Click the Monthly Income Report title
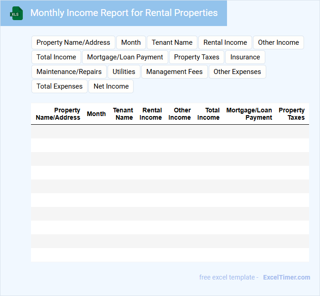This screenshot has height=296, width=320. click(124, 13)
